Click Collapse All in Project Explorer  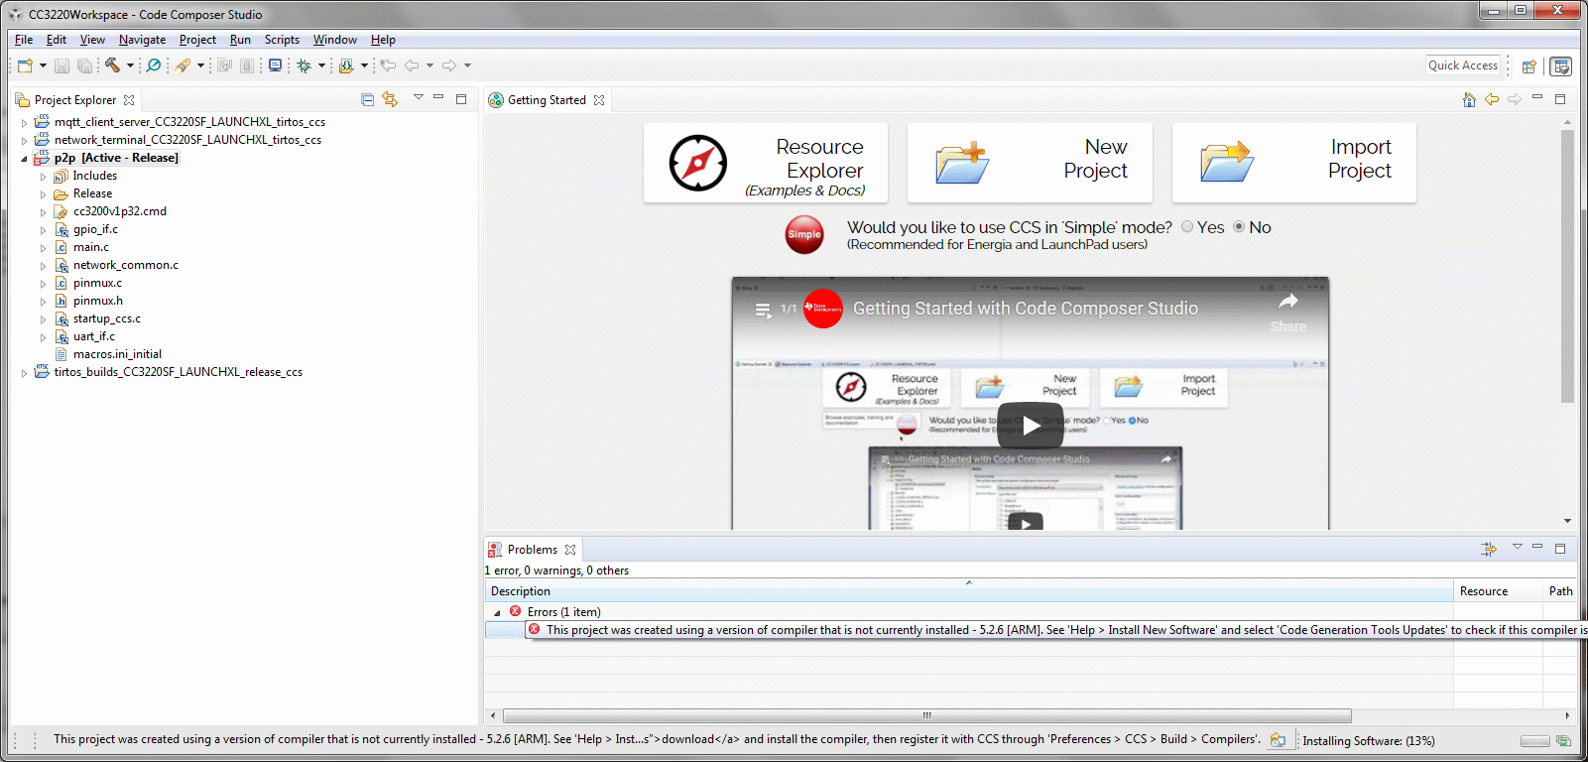click(x=368, y=99)
